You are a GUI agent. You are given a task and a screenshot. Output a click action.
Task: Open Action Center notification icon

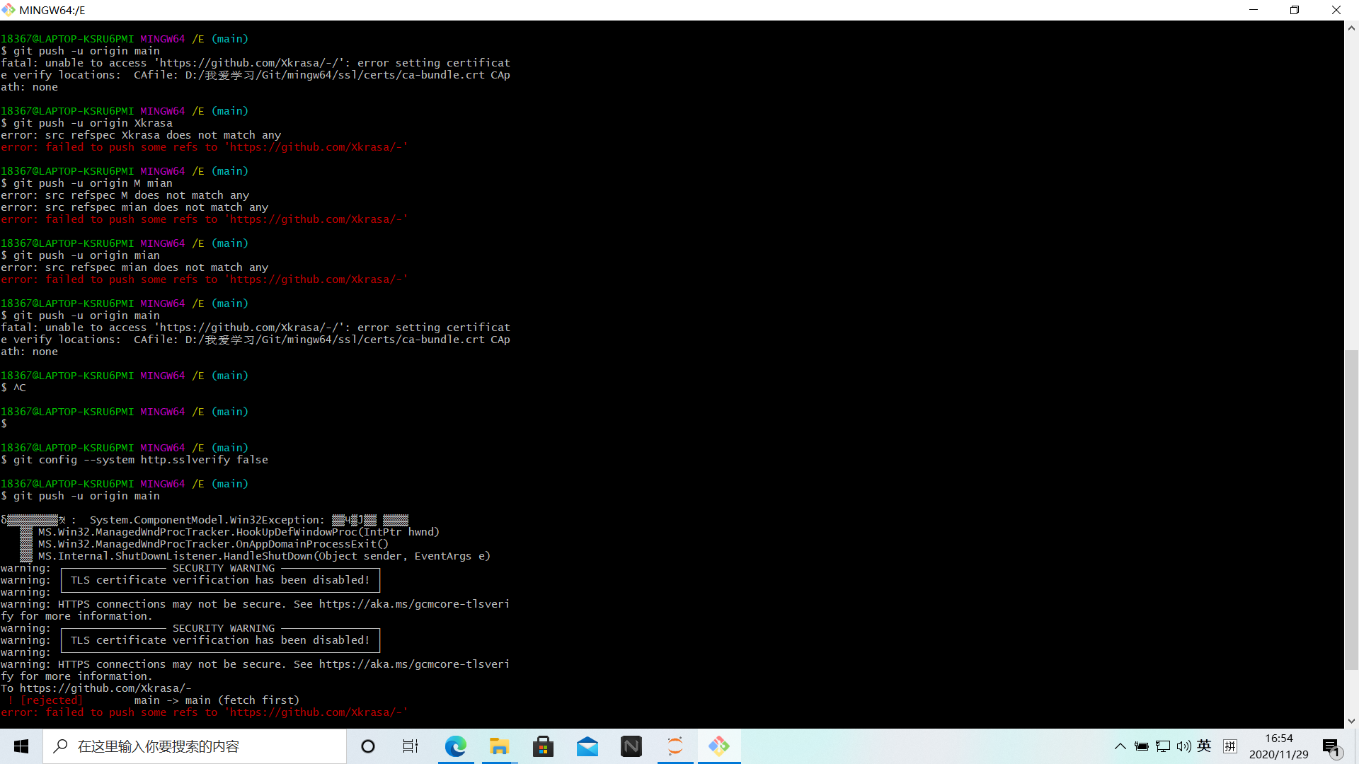click(x=1329, y=746)
